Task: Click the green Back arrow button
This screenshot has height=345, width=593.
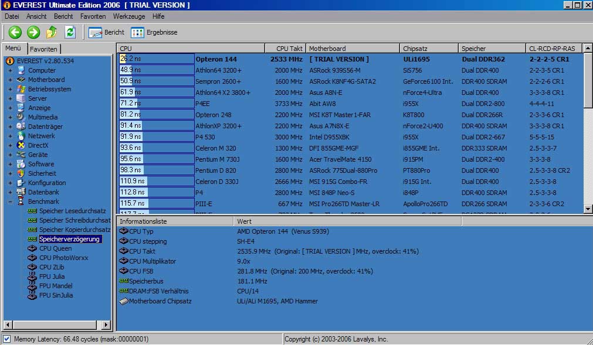Action: pyautogui.click(x=15, y=32)
